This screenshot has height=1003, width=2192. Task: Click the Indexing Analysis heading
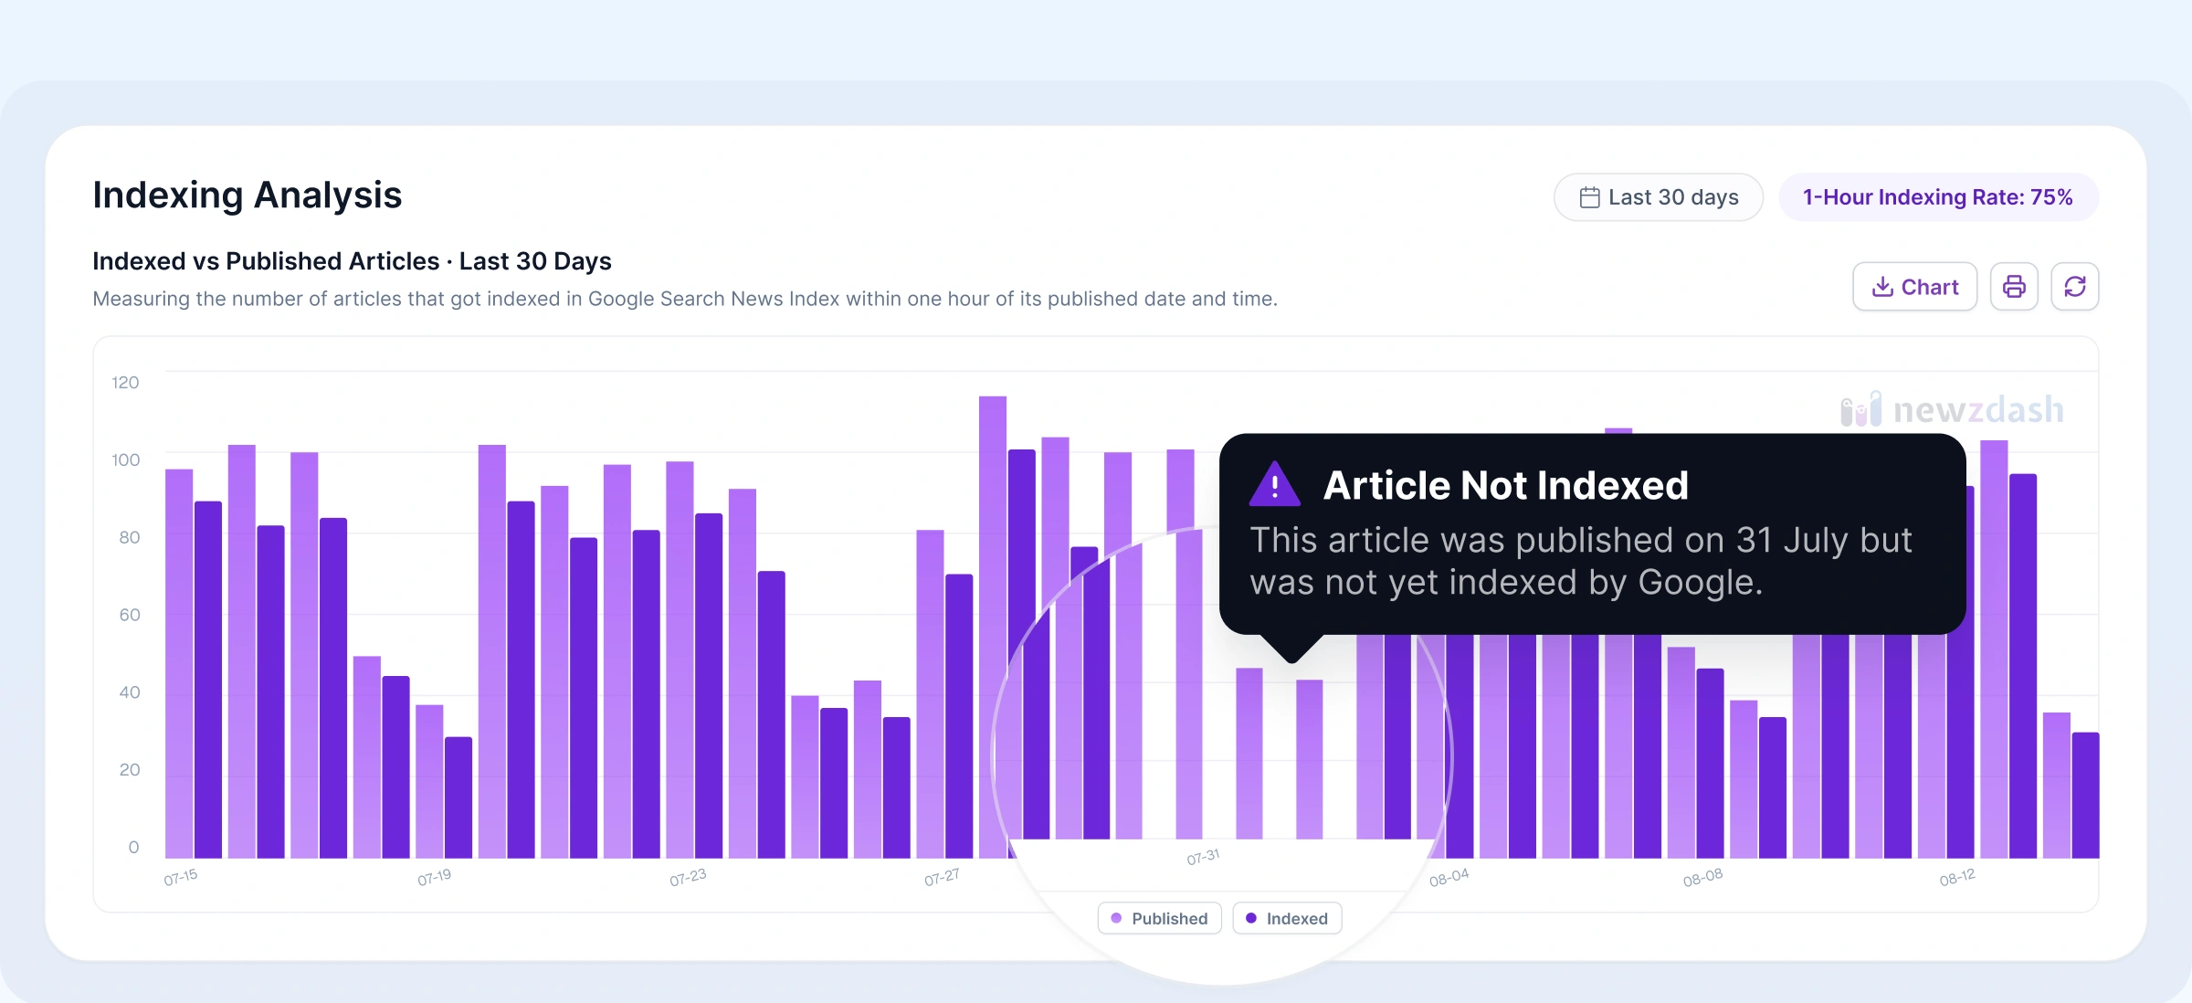(247, 195)
